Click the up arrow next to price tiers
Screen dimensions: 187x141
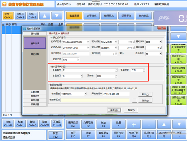(45, 16)
